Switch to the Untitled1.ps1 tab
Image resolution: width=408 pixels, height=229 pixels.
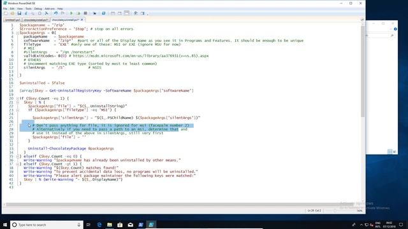(13, 20)
